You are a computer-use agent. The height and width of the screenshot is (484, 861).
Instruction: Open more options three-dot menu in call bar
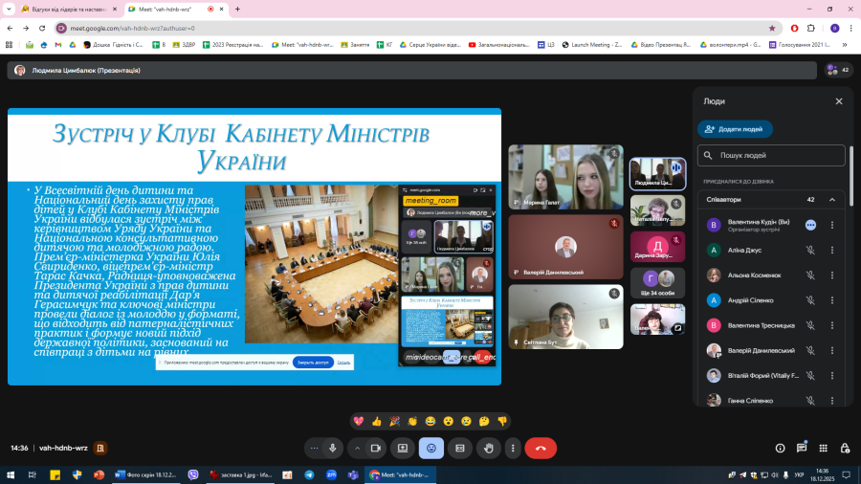(x=514, y=448)
